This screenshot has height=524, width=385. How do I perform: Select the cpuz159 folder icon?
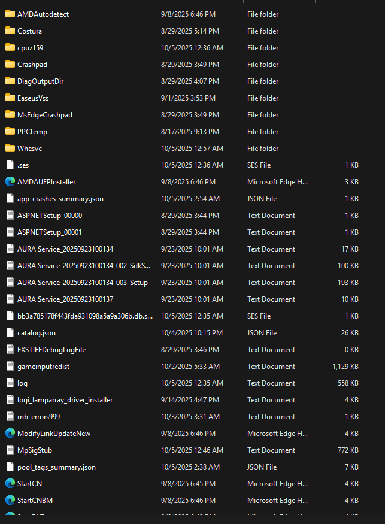(x=10, y=47)
